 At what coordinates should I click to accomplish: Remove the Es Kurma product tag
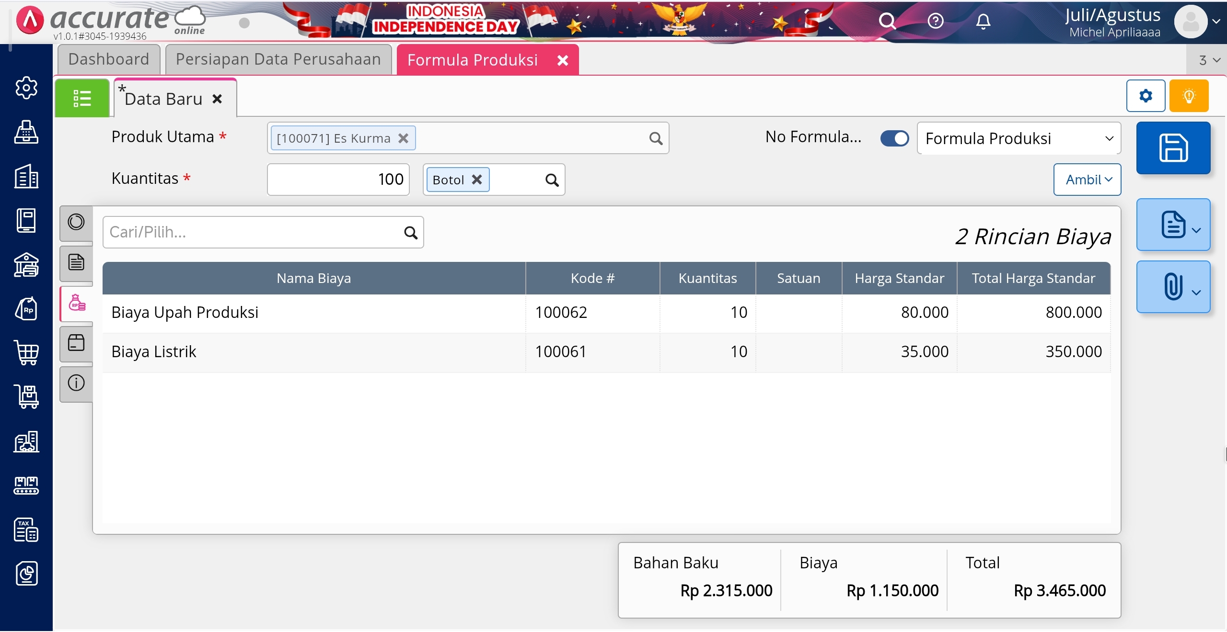pyautogui.click(x=404, y=138)
